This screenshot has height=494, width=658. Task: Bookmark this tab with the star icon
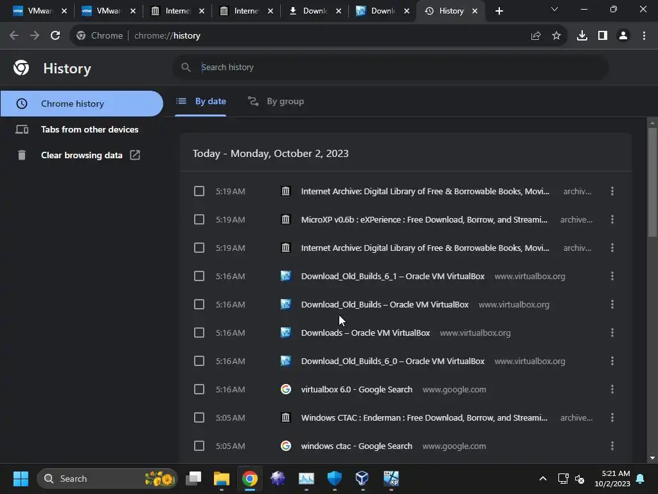tap(556, 36)
